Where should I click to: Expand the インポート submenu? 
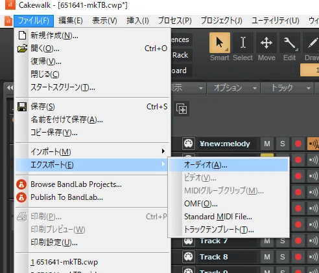(x=93, y=152)
